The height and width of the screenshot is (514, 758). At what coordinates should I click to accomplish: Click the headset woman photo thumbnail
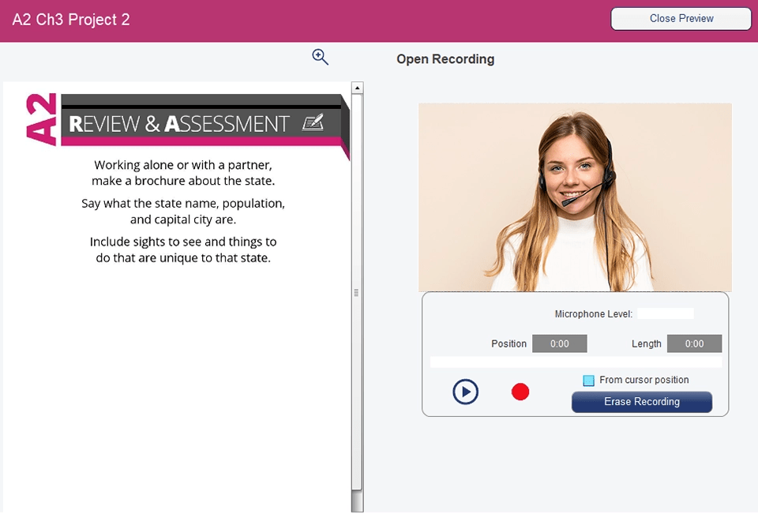pyautogui.click(x=575, y=197)
